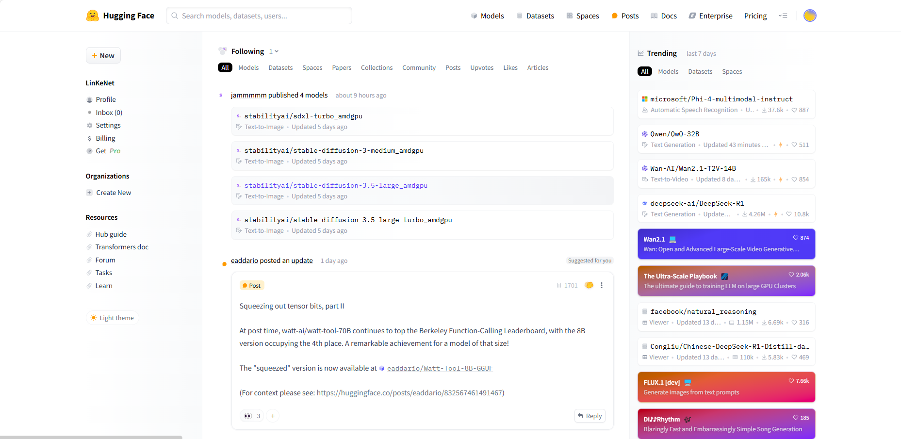
Task: Open stabilityai/stable-diffusion-3-medium_amdgpu model
Action: coord(422,156)
